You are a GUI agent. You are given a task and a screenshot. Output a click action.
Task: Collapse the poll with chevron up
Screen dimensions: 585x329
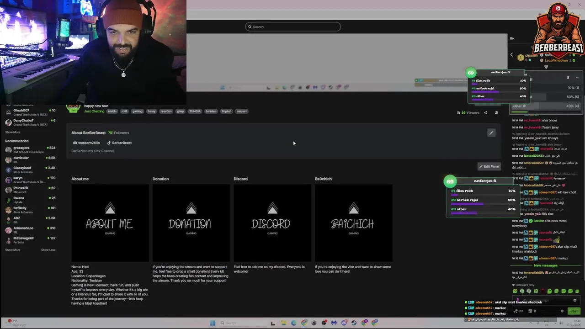577,78
